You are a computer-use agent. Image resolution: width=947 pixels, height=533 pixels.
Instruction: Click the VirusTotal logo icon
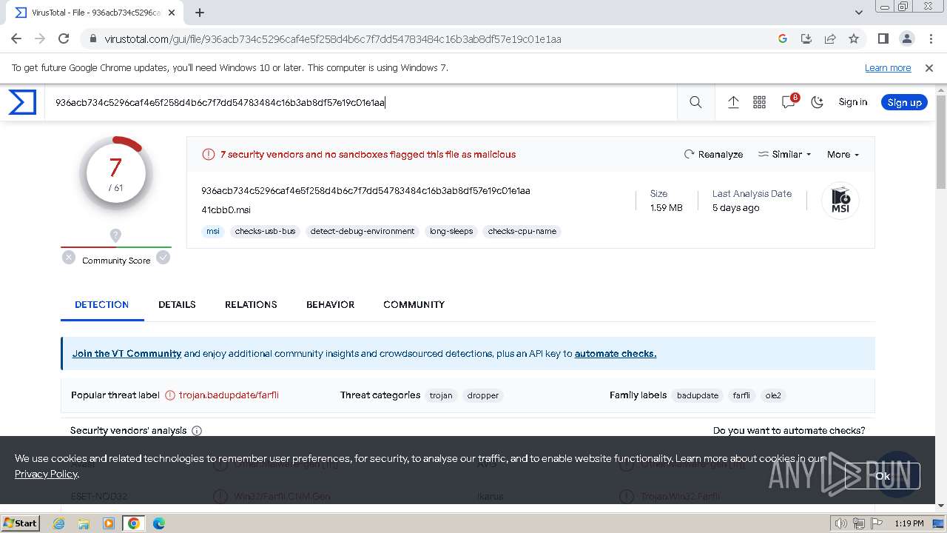tap(22, 102)
